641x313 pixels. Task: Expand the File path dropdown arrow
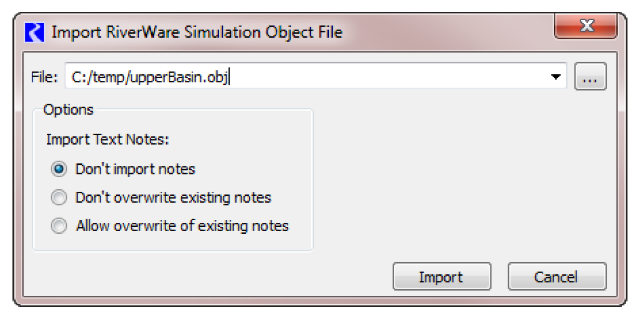556,77
